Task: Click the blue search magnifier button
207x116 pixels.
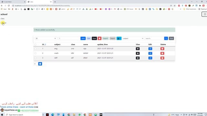Action: coord(166,38)
